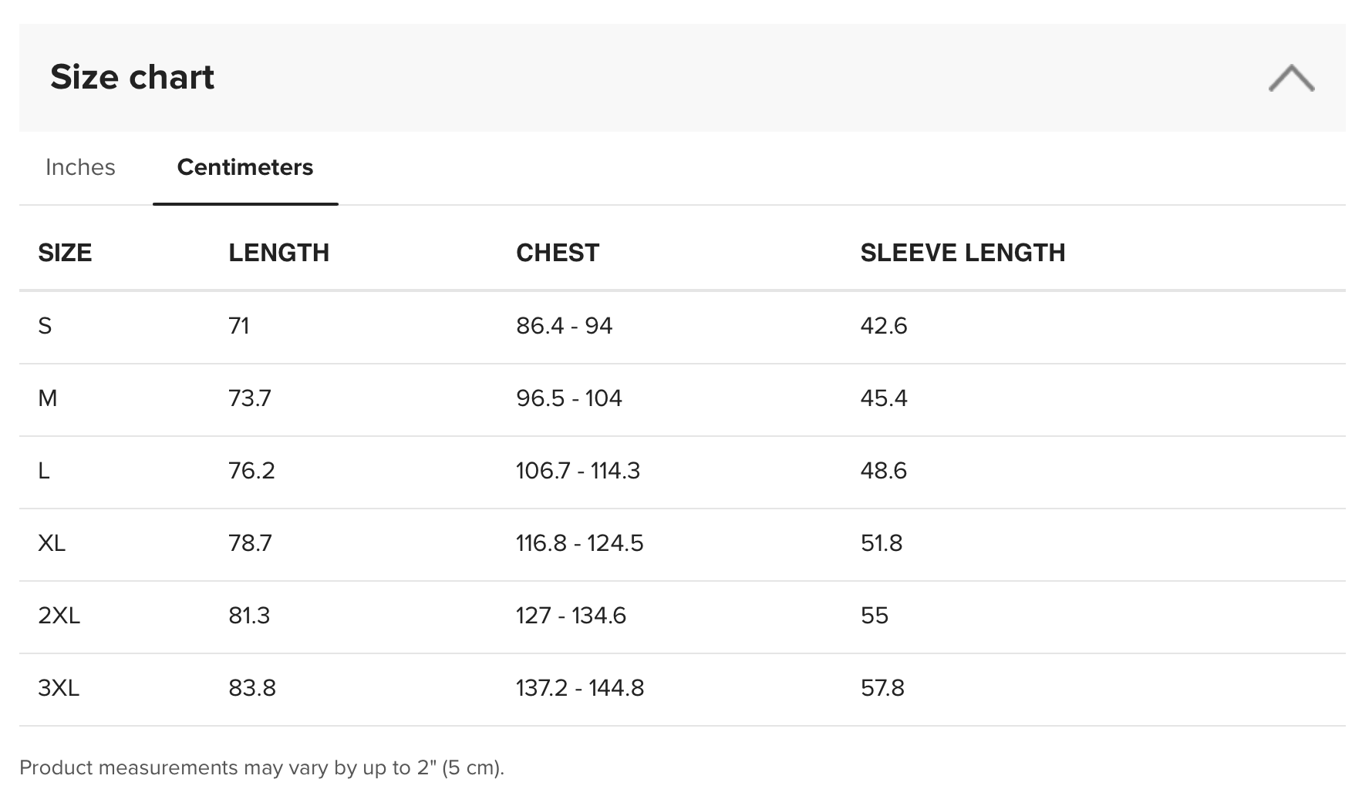Click the 48.6 sleeve length value

pyautogui.click(x=883, y=471)
